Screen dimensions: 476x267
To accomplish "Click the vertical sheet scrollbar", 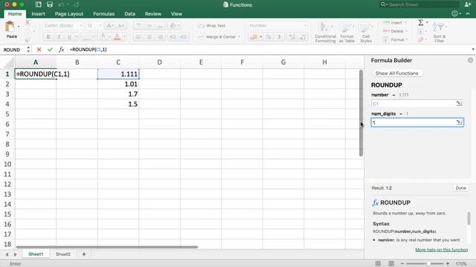I will click(x=361, y=113).
